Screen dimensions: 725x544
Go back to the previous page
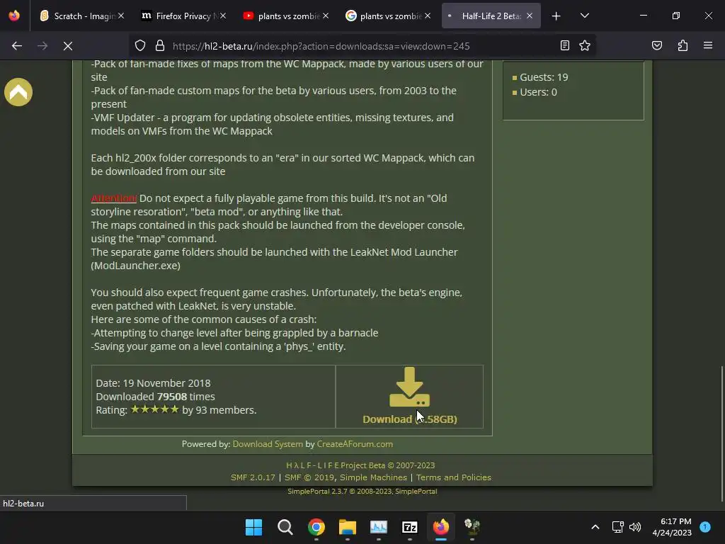[17, 46]
